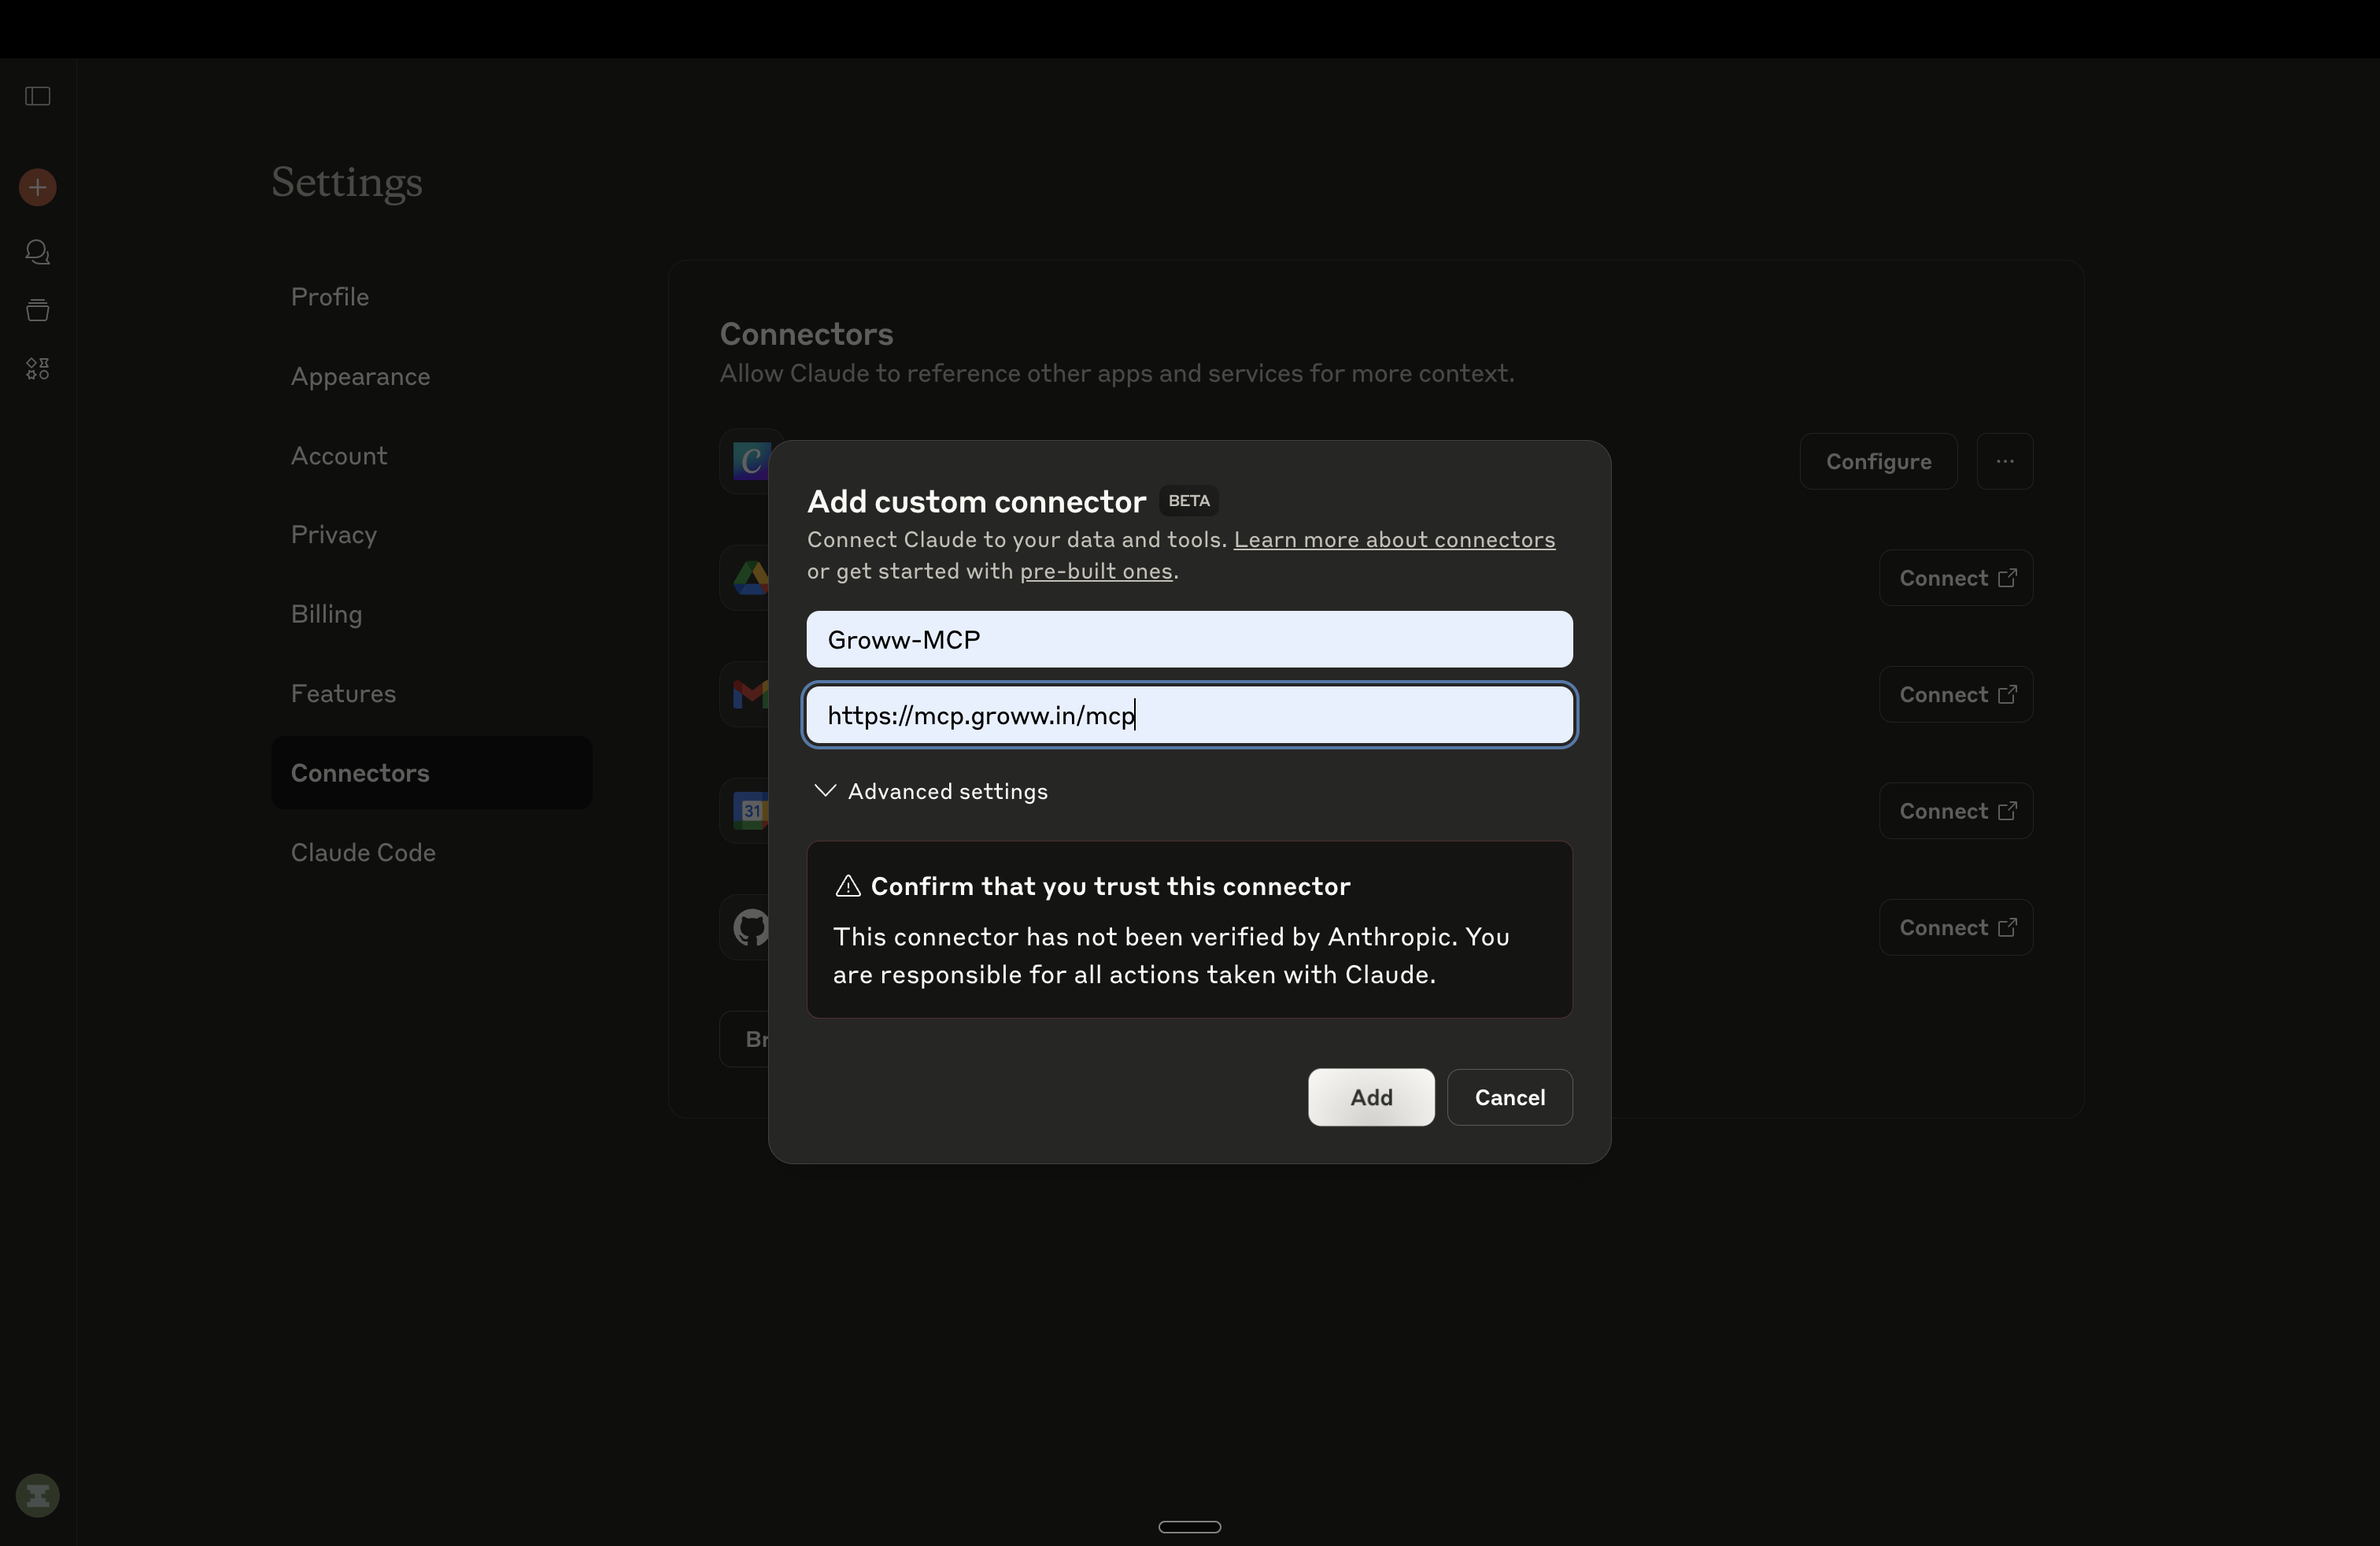Click the Configure button
The image size is (2380, 1546).
1878,461
